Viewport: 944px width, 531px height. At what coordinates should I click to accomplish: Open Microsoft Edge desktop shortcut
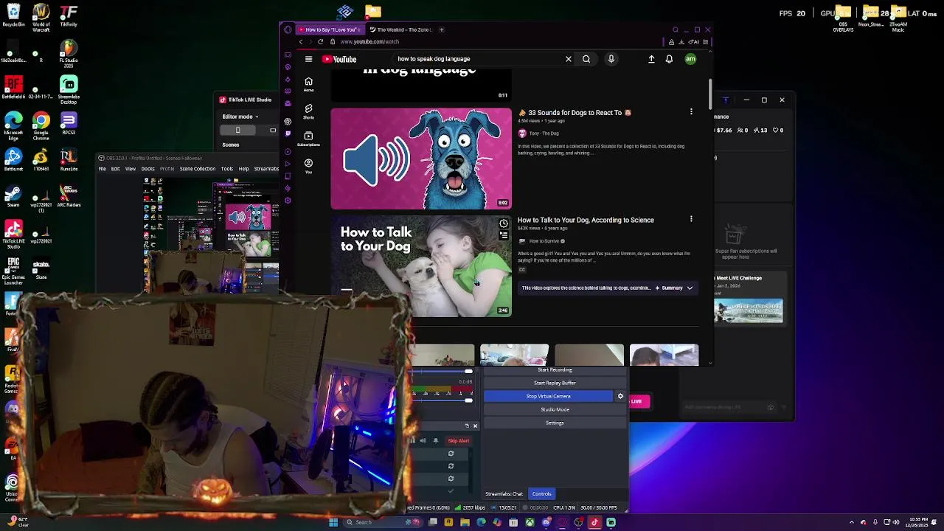(x=13, y=124)
